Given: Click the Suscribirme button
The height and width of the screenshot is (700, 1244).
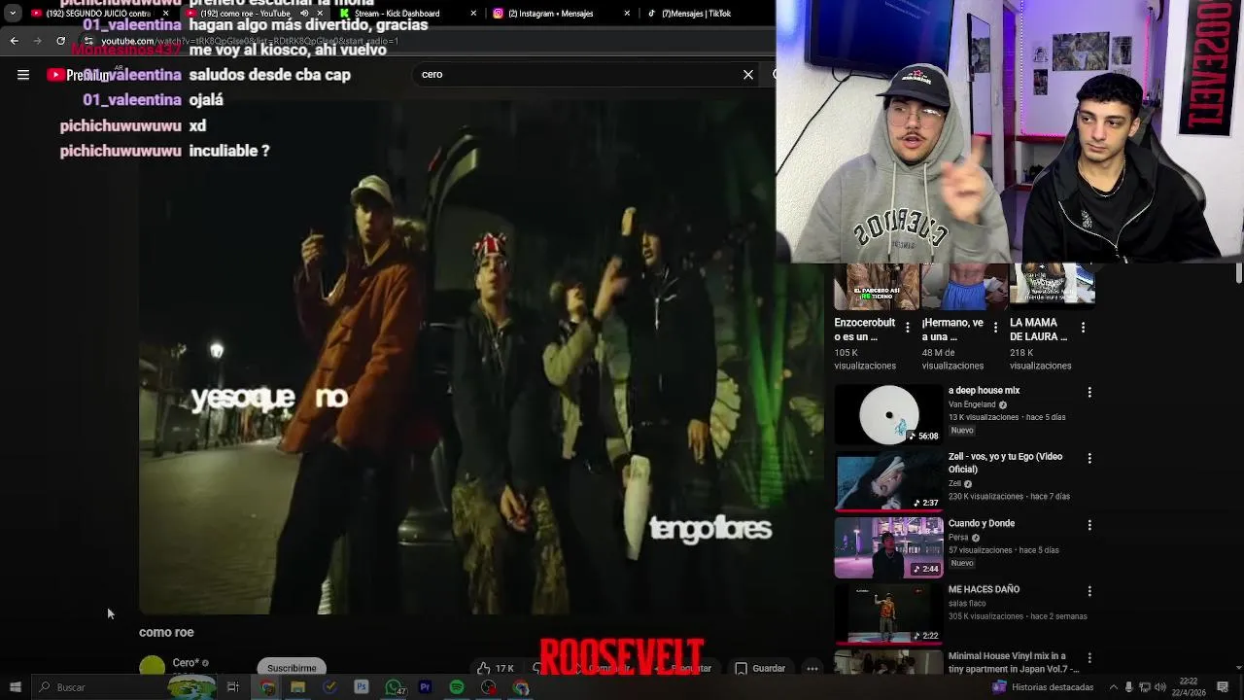Looking at the screenshot, I should (x=292, y=668).
